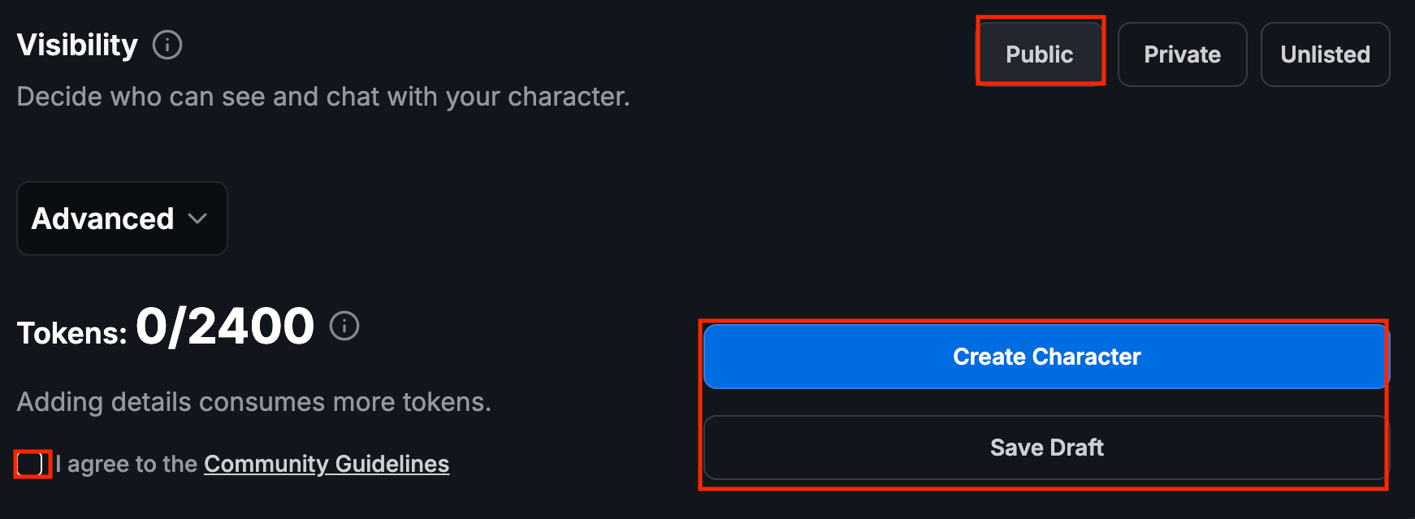Click the chevron arrow on Advanced

(197, 218)
